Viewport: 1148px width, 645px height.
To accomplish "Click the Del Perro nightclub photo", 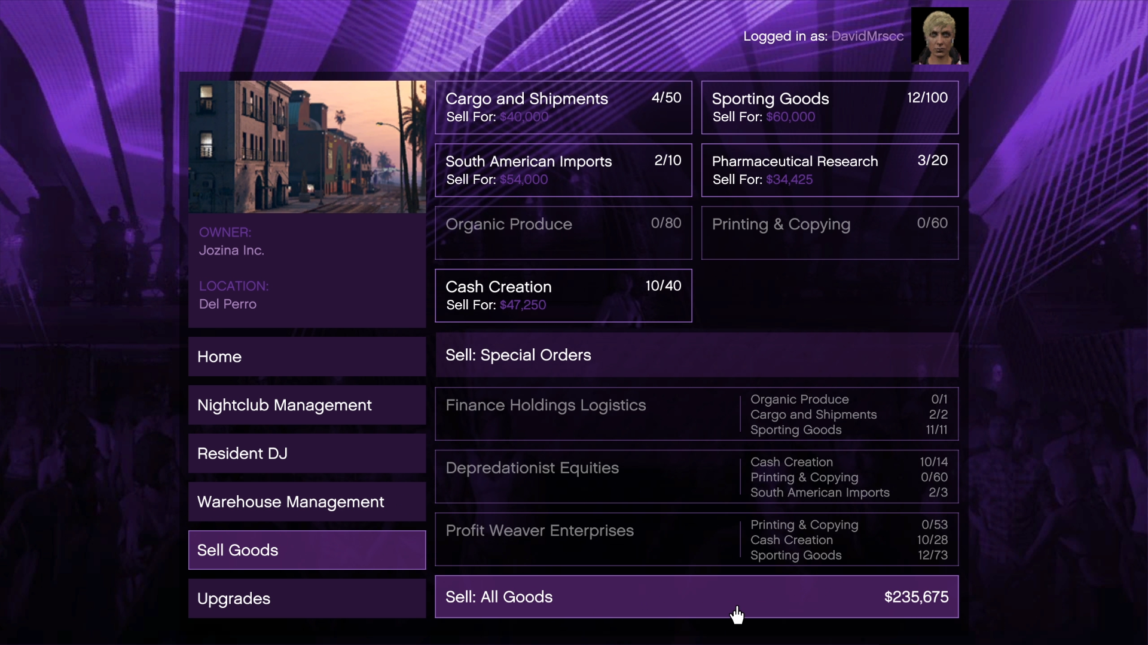I will (x=307, y=147).
